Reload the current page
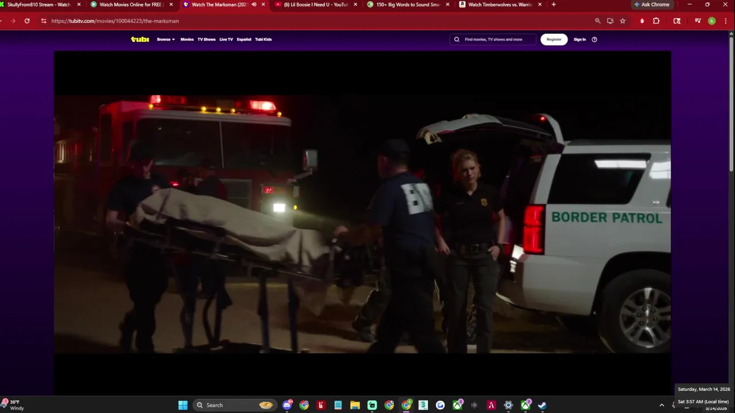Image resolution: width=735 pixels, height=413 pixels. (27, 21)
